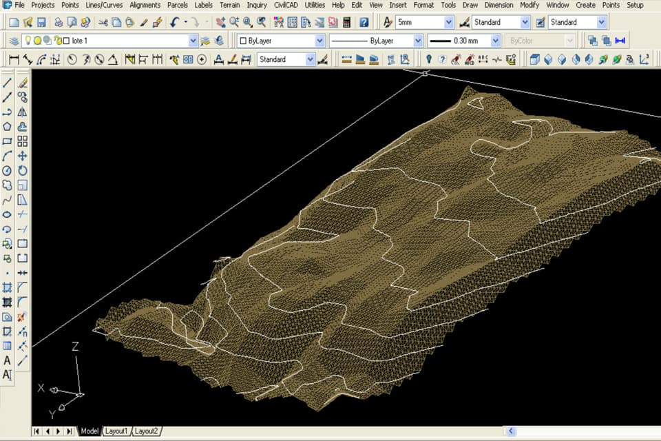This screenshot has height=441, width=661.
Task: Select the Erase tool
Action: coord(23,83)
